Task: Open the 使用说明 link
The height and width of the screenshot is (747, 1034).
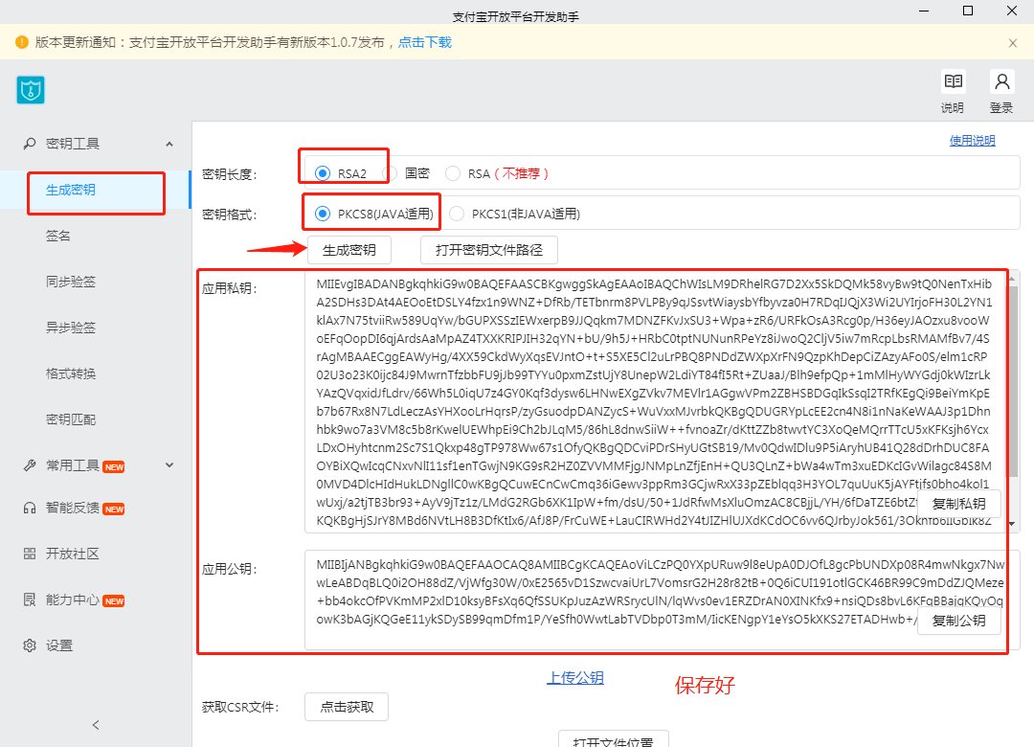Action: pyautogui.click(x=972, y=141)
